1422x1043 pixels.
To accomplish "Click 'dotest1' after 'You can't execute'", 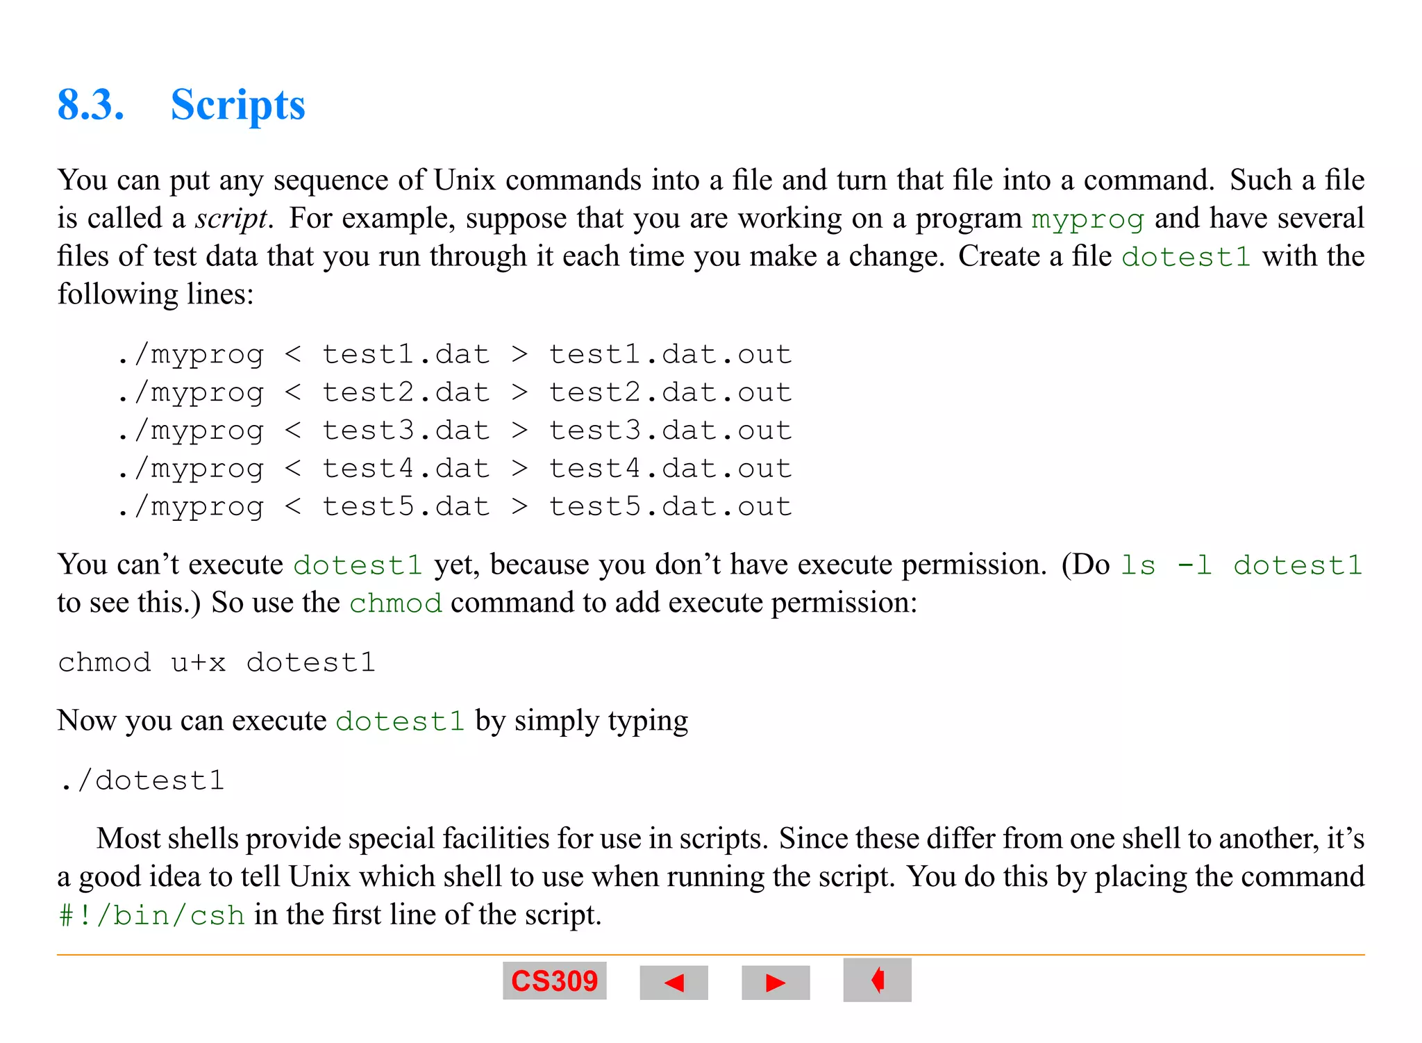I will 358,565.
